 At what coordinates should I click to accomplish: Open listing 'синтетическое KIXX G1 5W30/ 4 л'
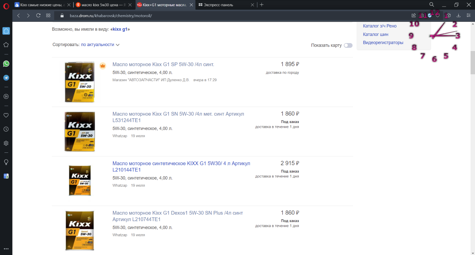[181, 166]
